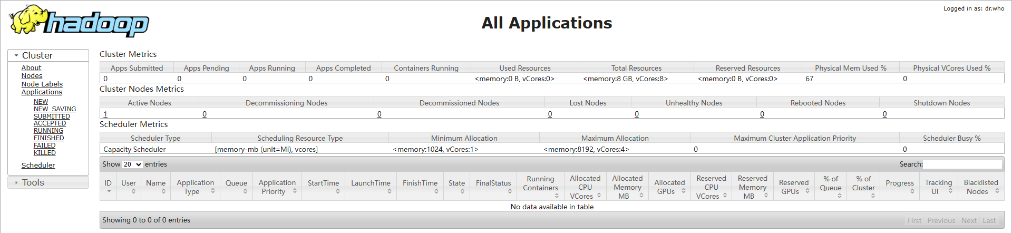This screenshot has height=233, width=1012.
Task: Sort table by Application Priority column
Action: pos(277,186)
